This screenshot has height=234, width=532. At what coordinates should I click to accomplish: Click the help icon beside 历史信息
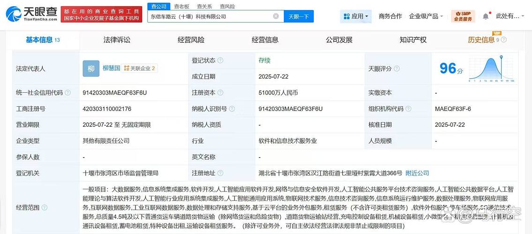tap(504, 40)
